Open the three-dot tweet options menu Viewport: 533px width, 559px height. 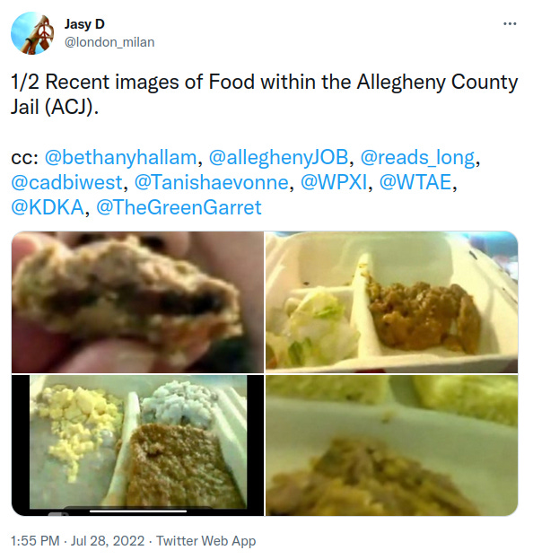[x=510, y=24]
